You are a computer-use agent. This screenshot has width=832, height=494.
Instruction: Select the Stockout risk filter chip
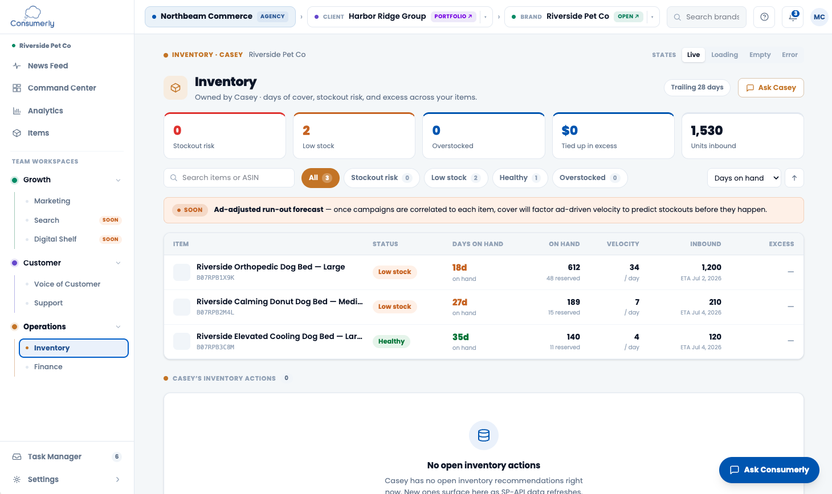pyautogui.click(x=381, y=178)
